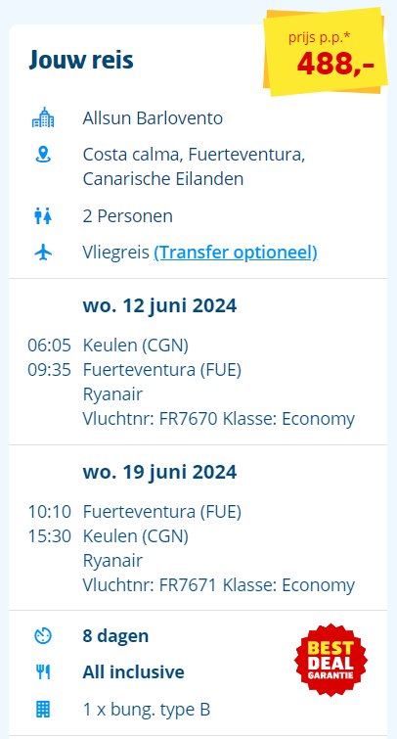Click the airplane icon
The width and height of the screenshot is (397, 739).
tap(43, 254)
